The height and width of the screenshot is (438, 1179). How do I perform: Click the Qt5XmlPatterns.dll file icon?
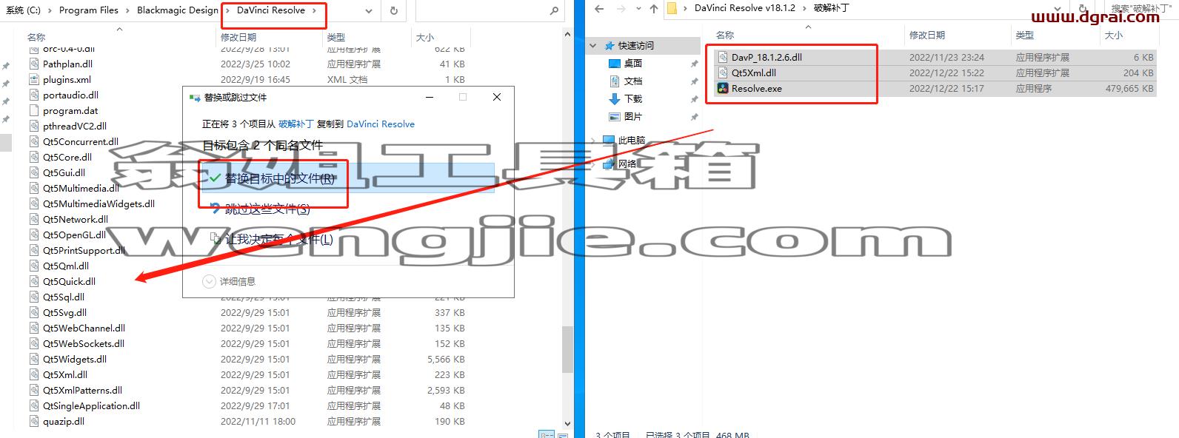pyautogui.click(x=34, y=390)
